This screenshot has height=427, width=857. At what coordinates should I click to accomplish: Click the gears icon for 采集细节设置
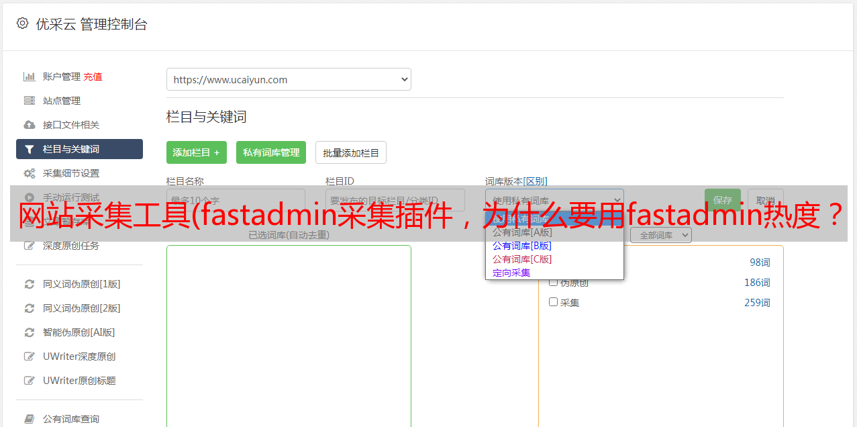[x=29, y=173]
